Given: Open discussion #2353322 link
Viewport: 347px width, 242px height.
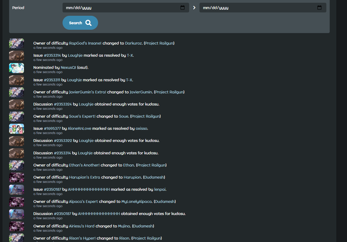Looking at the screenshot, I should 63,141.
